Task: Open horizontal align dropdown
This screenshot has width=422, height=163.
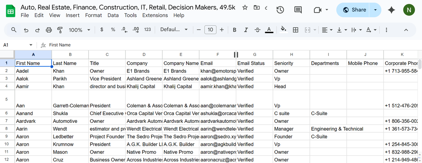Action: [x=327, y=30]
